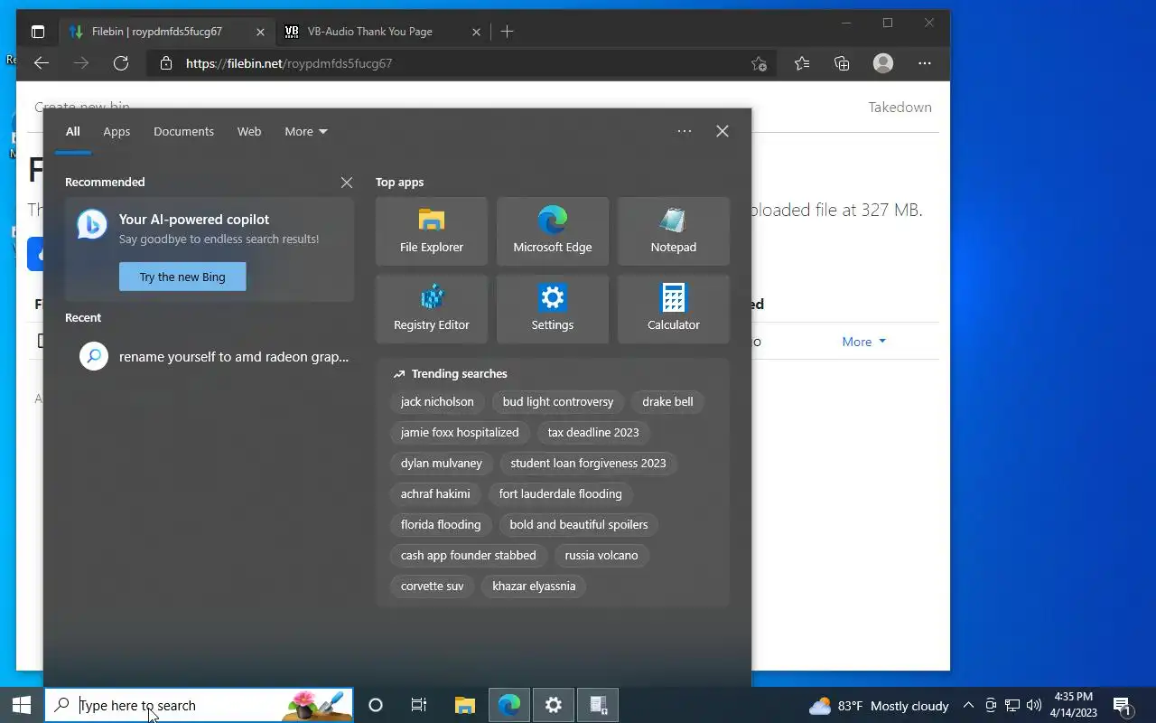Show hidden system tray icons

968,706
